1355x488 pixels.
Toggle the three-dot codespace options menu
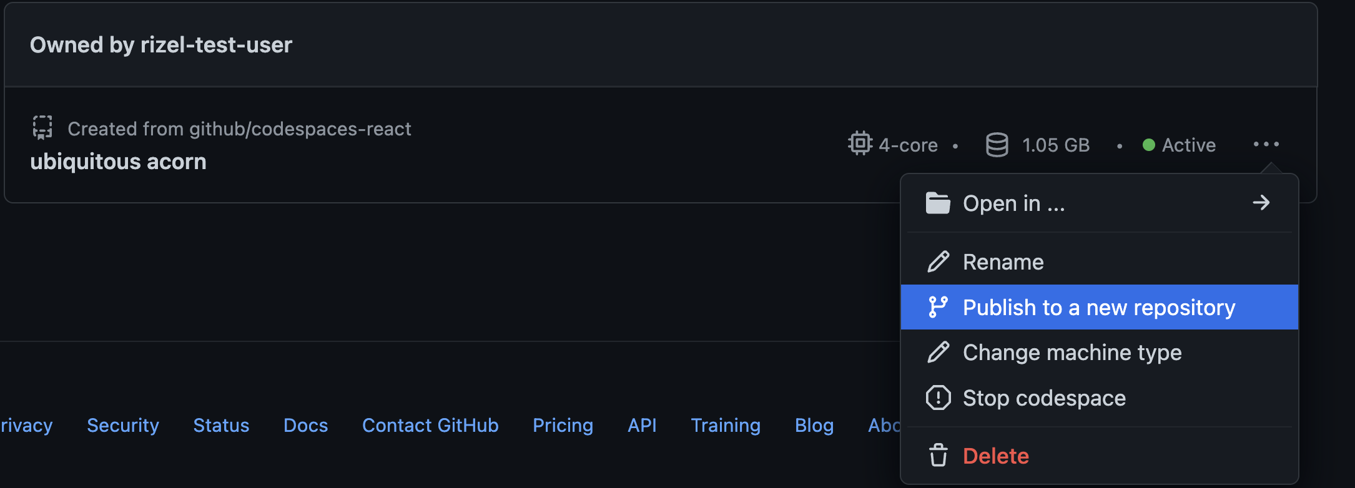coord(1266,144)
